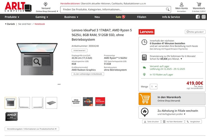Click the price 419,00€

(x=195, y=83)
